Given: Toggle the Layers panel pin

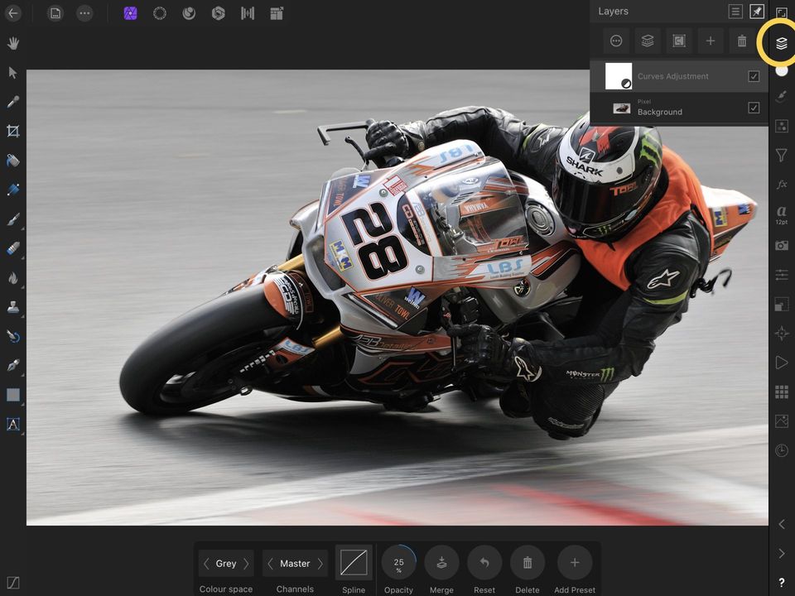Looking at the screenshot, I should point(756,11).
